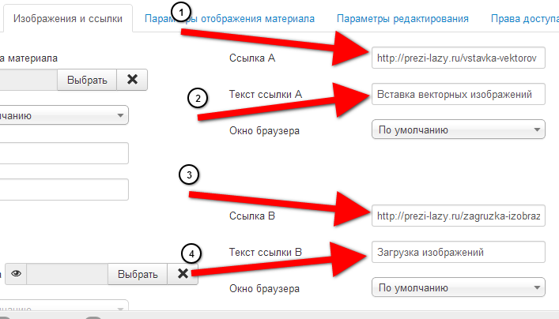The image size is (559, 319).
Task: Go to the Параметры редактирования tab
Action: click(402, 18)
